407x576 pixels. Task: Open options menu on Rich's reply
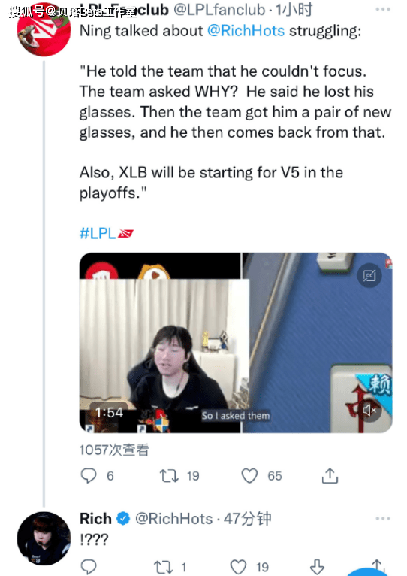(x=383, y=518)
